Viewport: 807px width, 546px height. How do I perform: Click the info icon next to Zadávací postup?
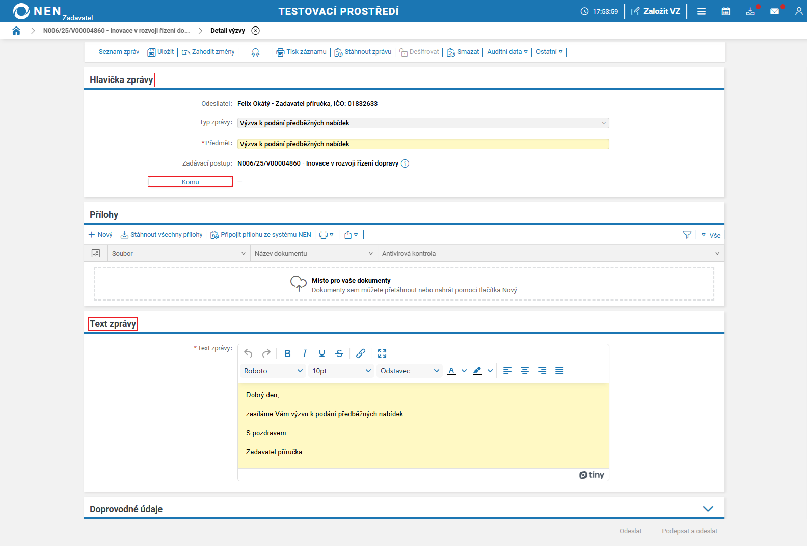405,163
